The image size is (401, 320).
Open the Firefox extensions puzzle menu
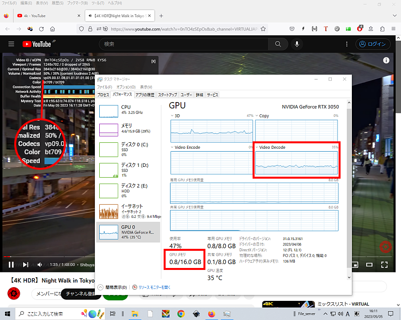pos(382,29)
